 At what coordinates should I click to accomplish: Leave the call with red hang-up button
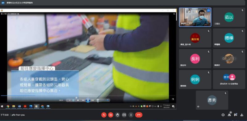point(139,115)
